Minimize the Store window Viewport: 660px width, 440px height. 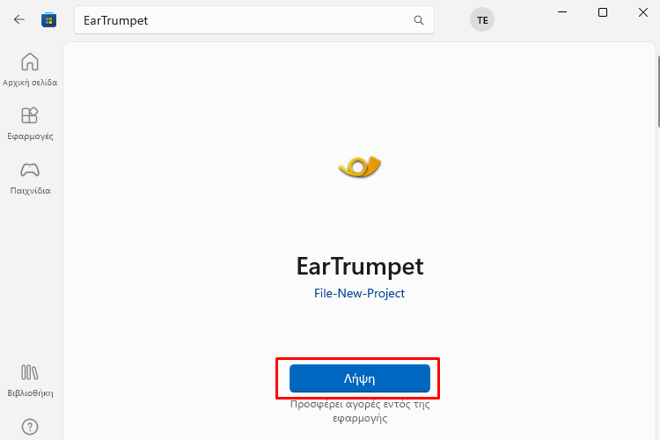[562, 12]
